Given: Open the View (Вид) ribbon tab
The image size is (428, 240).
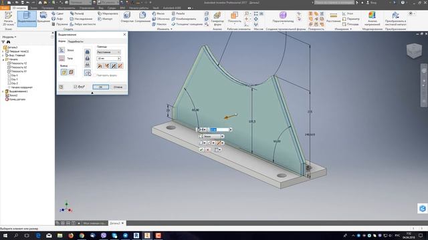Looking at the screenshot, I should pos(101,8).
